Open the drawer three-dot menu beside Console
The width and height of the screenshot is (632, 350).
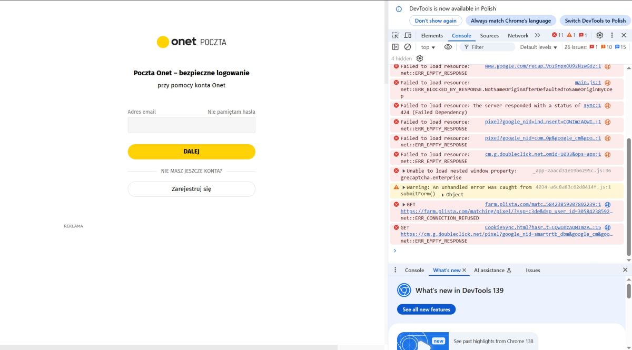396,270
